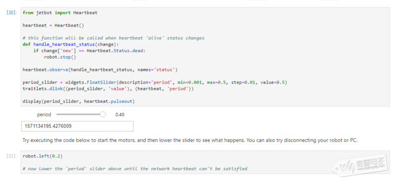Select code cell [21] prompt
395x181 pixels.
[11, 156]
